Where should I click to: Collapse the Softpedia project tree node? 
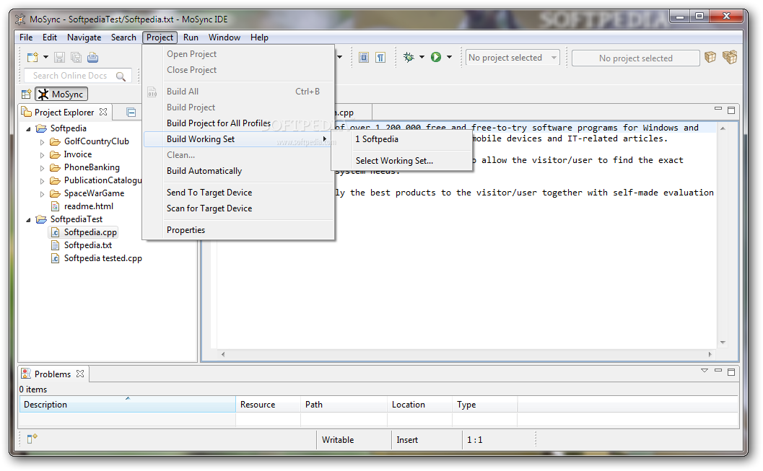(x=28, y=129)
